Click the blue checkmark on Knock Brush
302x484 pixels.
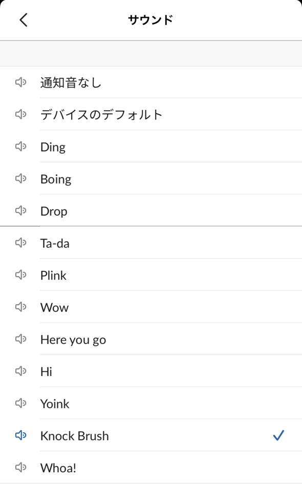click(278, 435)
